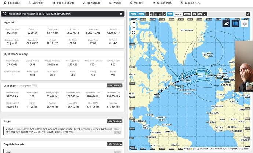Screen dimensions: 253x153
Task: Zoom out the map with minus button
Action: point(133,27)
